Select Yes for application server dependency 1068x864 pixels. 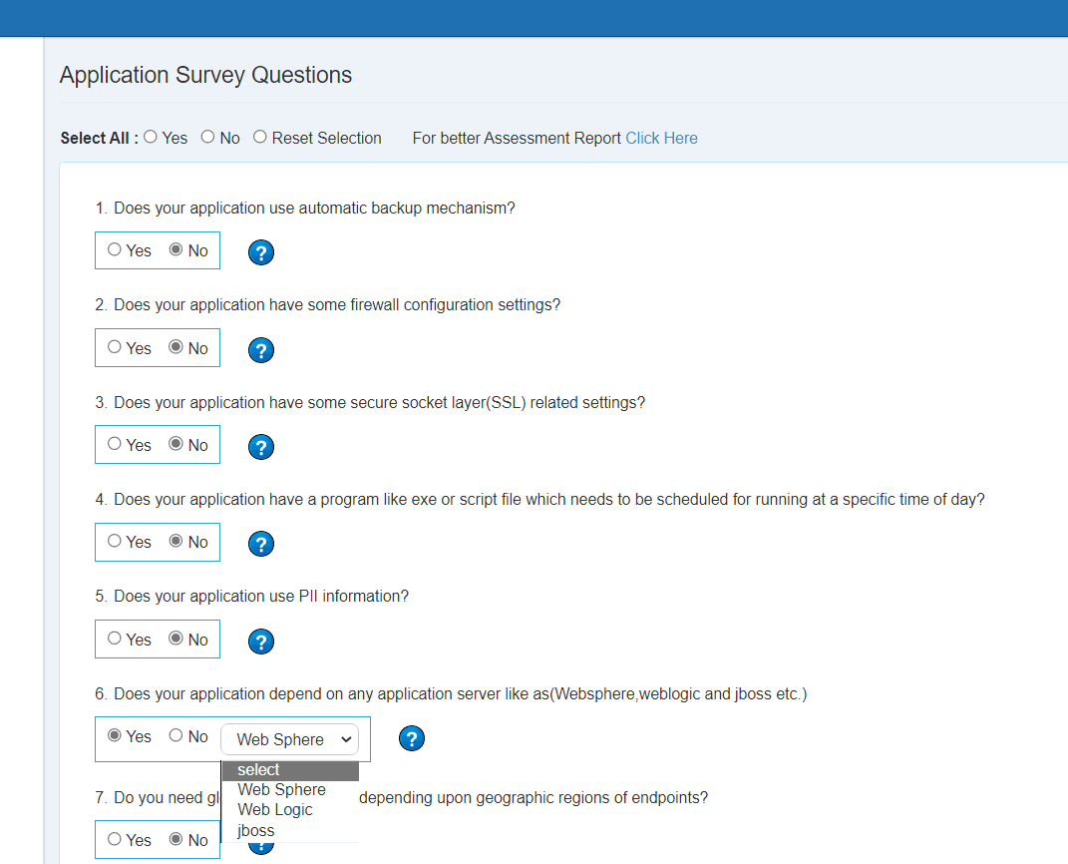coord(115,735)
